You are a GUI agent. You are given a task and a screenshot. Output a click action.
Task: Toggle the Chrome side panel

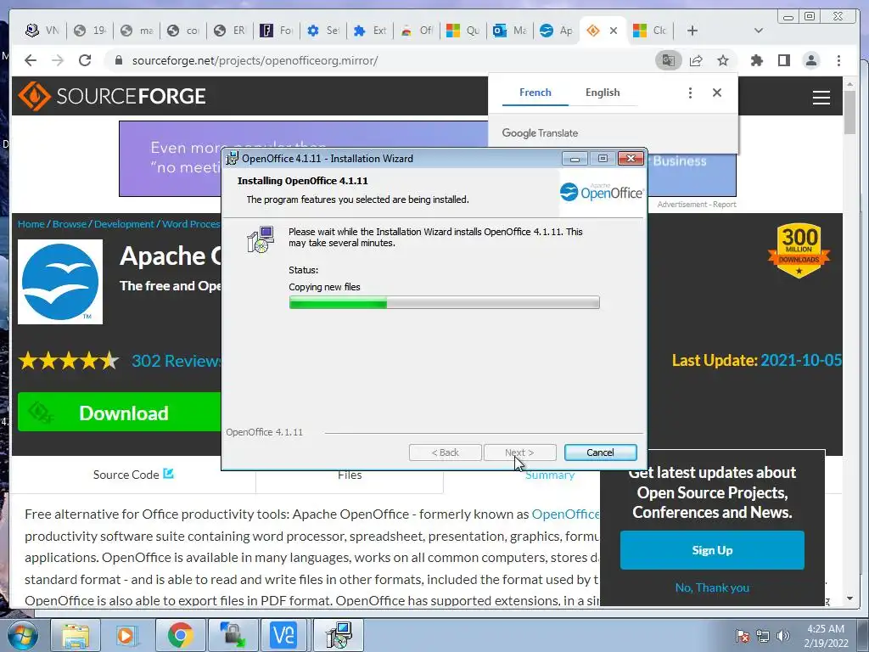(783, 60)
